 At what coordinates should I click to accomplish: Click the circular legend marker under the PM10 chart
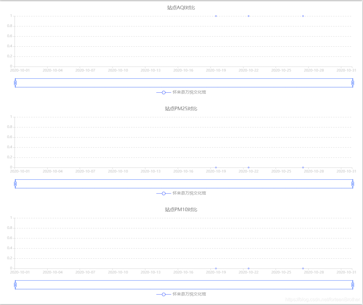click(164, 294)
